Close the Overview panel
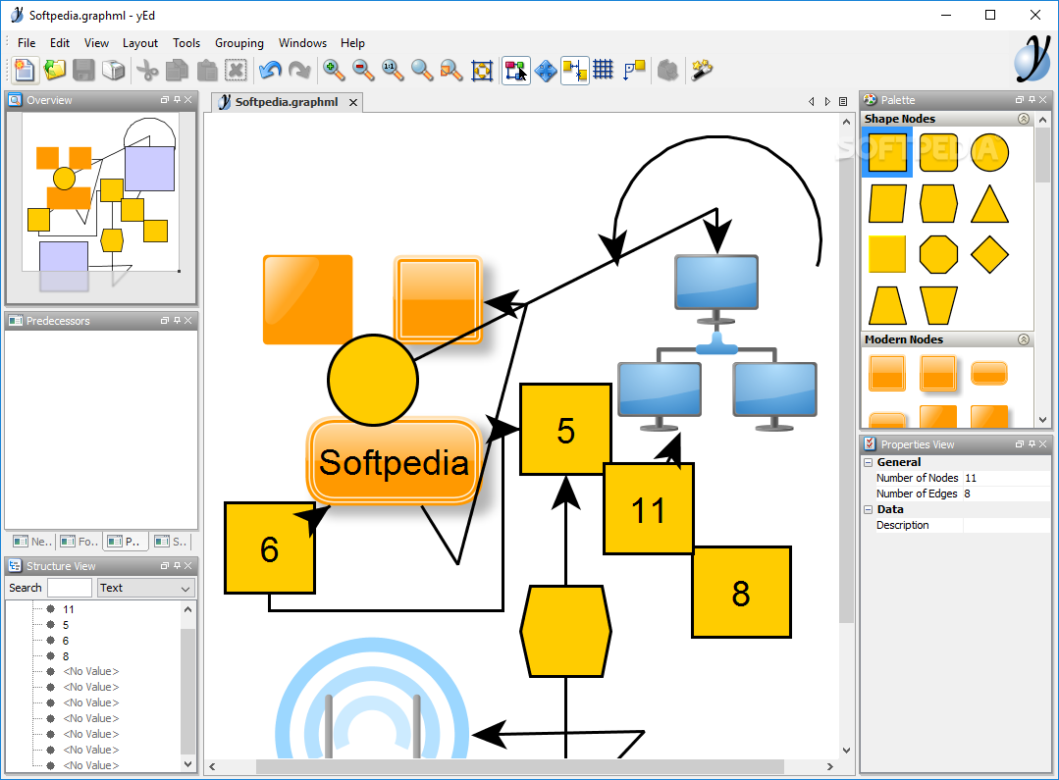 [x=188, y=100]
